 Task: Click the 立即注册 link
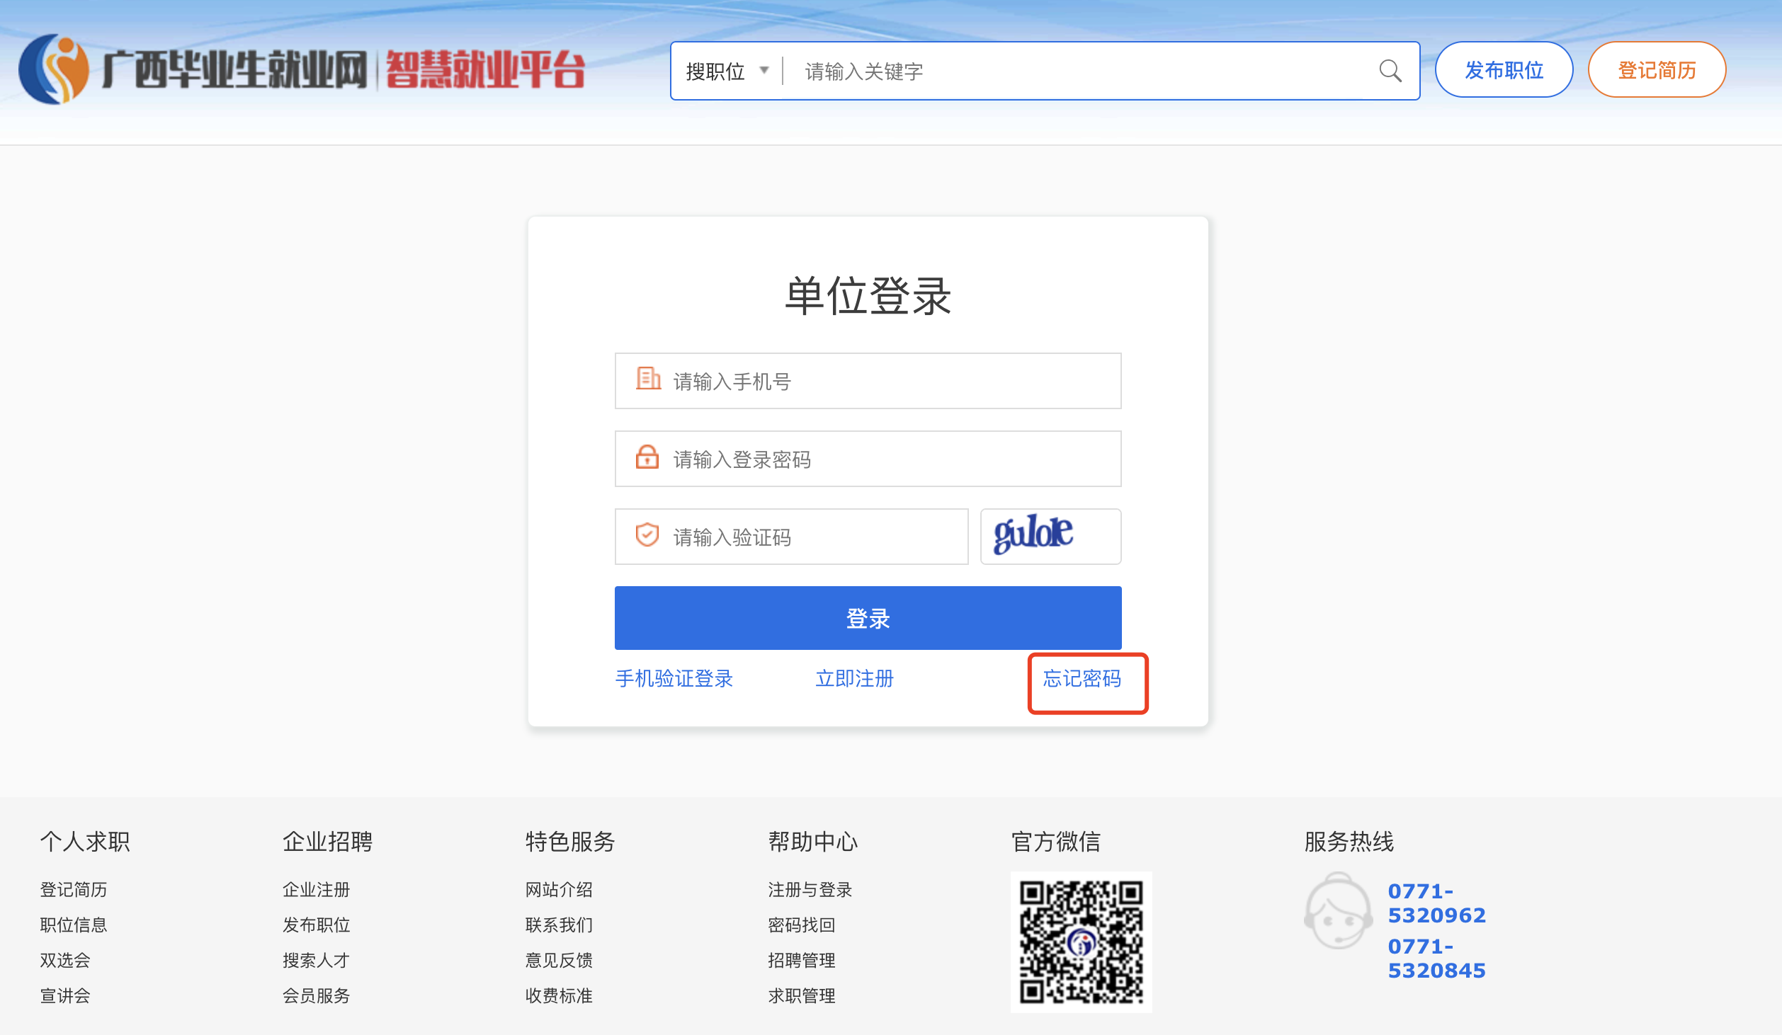tap(854, 678)
